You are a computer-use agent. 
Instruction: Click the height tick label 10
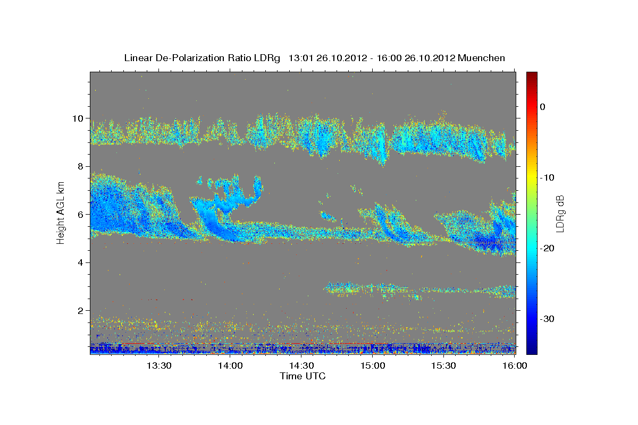78,118
